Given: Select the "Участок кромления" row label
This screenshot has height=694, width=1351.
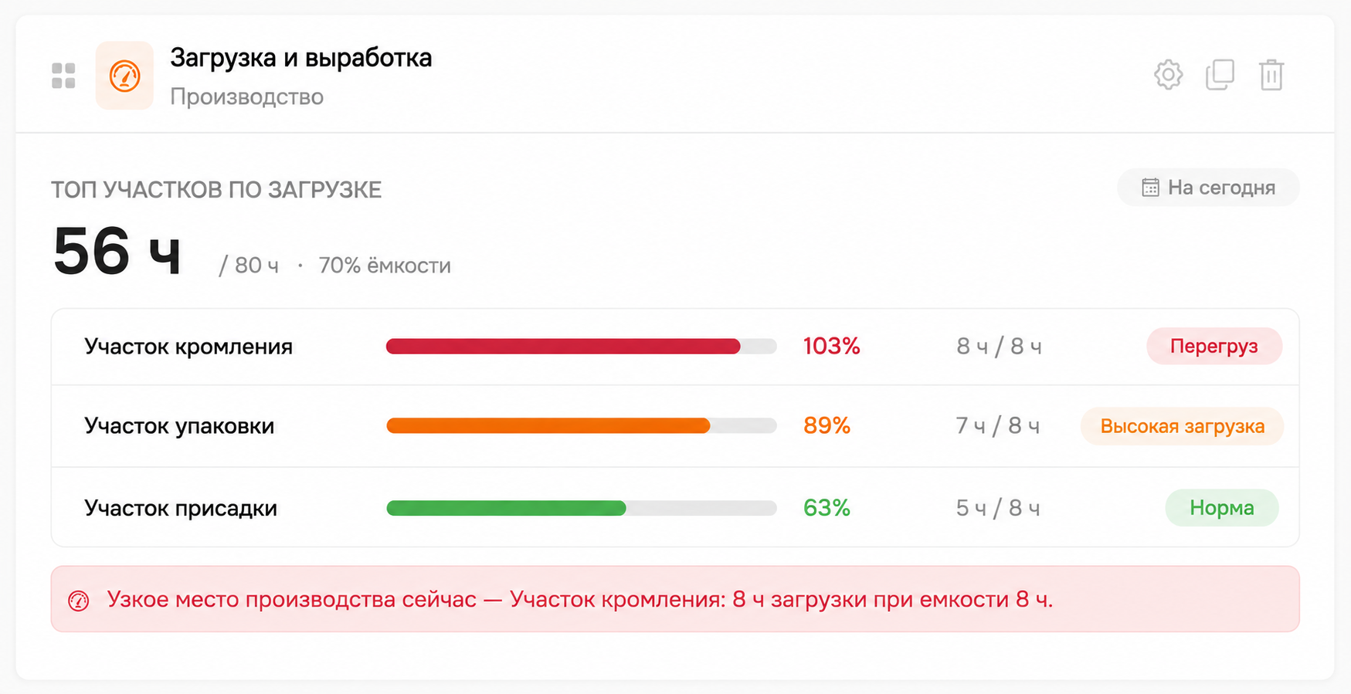Looking at the screenshot, I should (x=188, y=347).
